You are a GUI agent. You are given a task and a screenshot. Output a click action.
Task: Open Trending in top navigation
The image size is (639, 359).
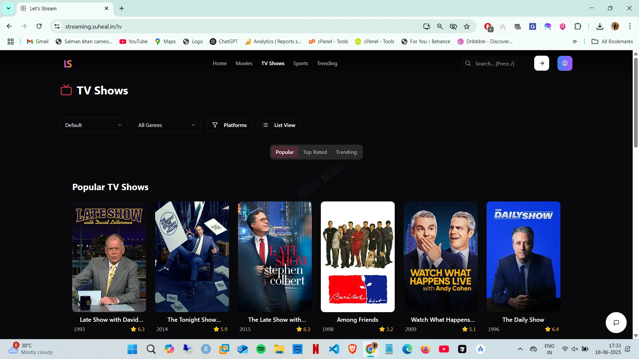tap(327, 63)
